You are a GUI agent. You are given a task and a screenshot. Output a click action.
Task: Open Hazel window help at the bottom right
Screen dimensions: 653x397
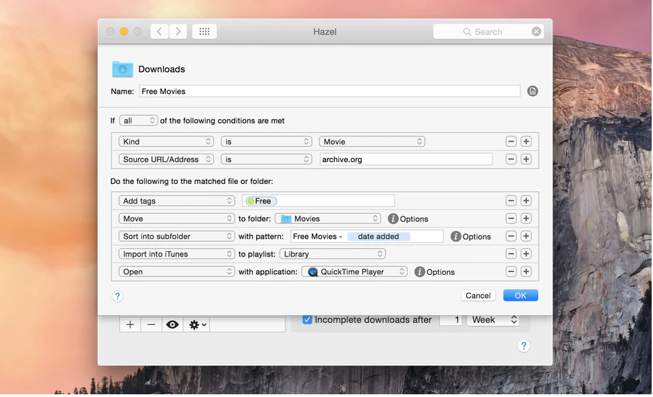click(x=523, y=345)
